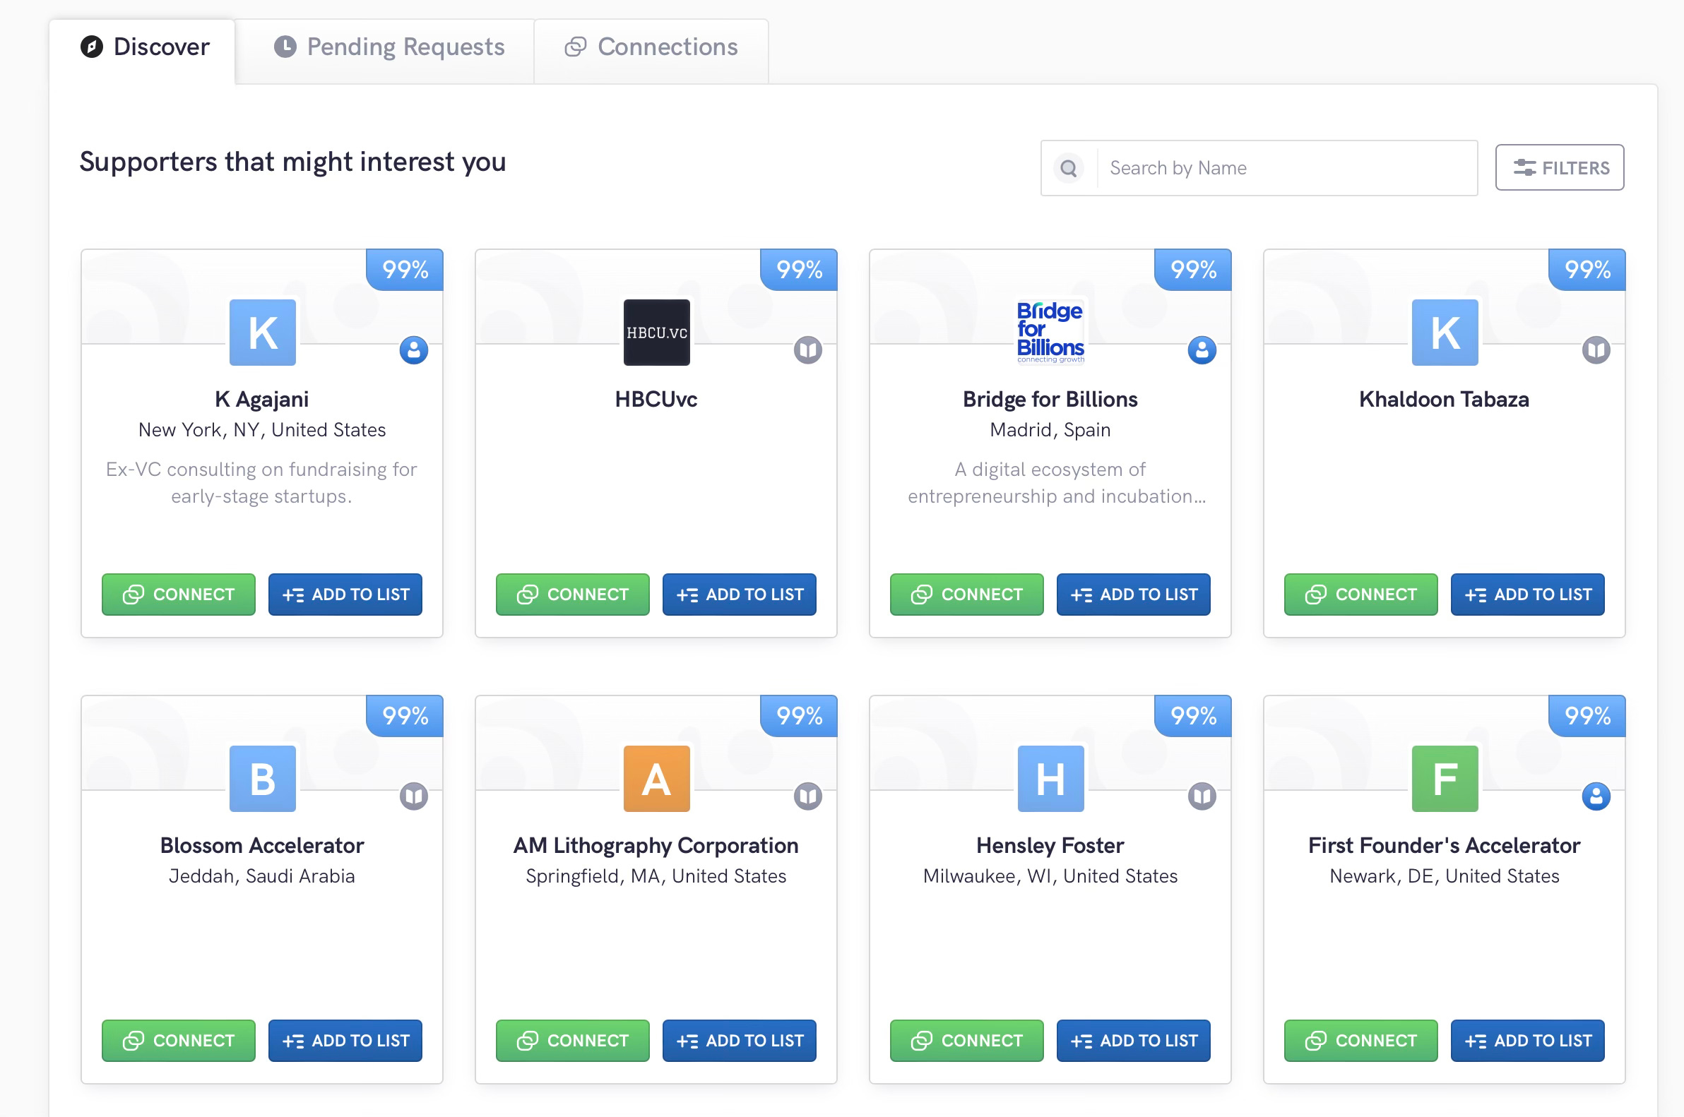Click Hensley Foster's H avatar icon

tap(1050, 778)
